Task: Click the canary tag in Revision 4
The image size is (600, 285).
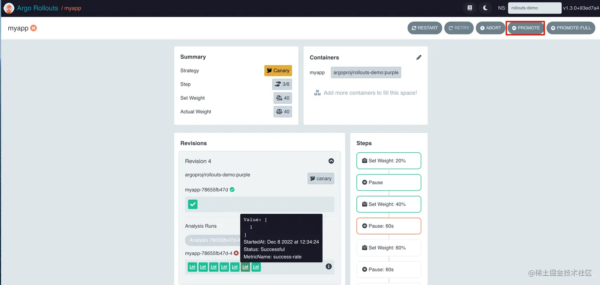Action: (x=321, y=179)
